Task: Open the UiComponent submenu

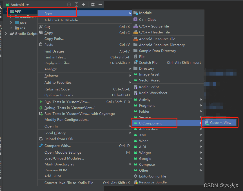Action: point(168,123)
